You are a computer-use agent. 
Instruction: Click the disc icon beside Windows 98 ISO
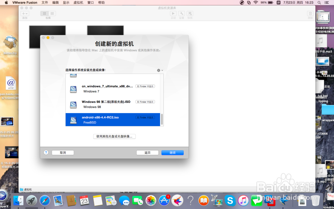pyautogui.click(x=73, y=105)
